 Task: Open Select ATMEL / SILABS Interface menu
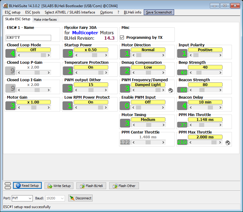(70, 12)
